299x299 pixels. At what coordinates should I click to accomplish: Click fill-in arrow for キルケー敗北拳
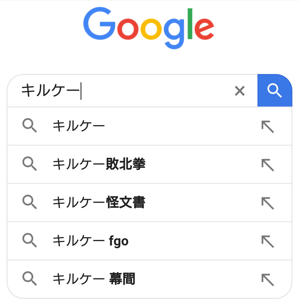click(x=267, y=164)
